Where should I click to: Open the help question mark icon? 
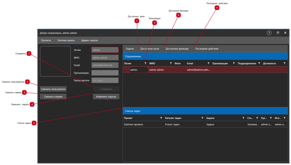[x=269, y=33]
